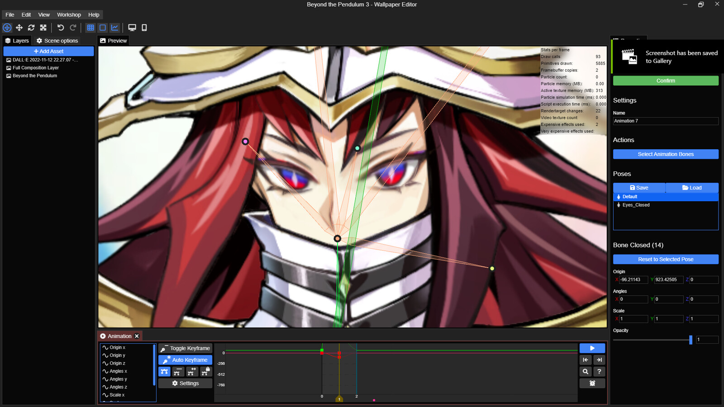The image size is (724, 407).
Task: Edit the Opacity numeric field
Action: point(707,340)
